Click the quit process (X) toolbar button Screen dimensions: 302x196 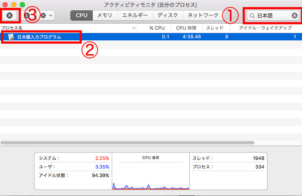(x=10, y=15)
